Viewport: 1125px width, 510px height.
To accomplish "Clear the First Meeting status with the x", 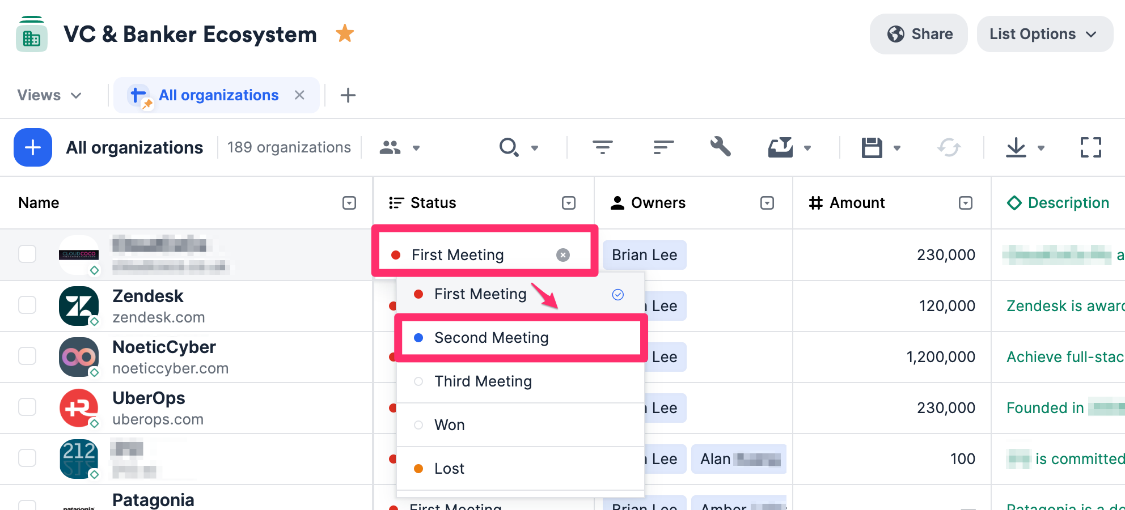I will [x=562, y=254].
